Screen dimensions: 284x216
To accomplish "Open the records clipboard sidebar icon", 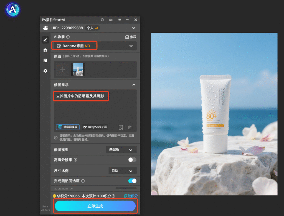I will [x=45, y=60].
